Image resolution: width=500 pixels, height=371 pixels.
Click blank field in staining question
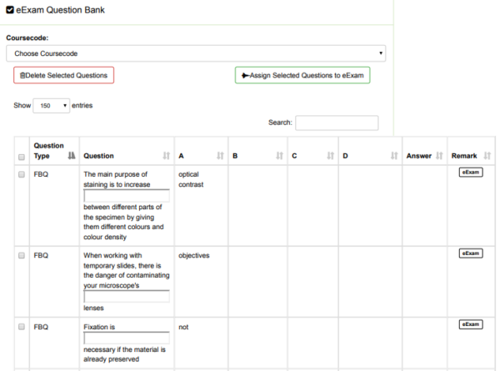coord(127,196)
